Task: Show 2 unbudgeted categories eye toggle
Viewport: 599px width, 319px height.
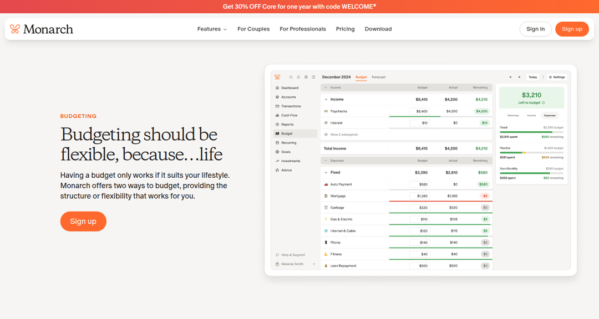Action: click(x=326, y=135)
